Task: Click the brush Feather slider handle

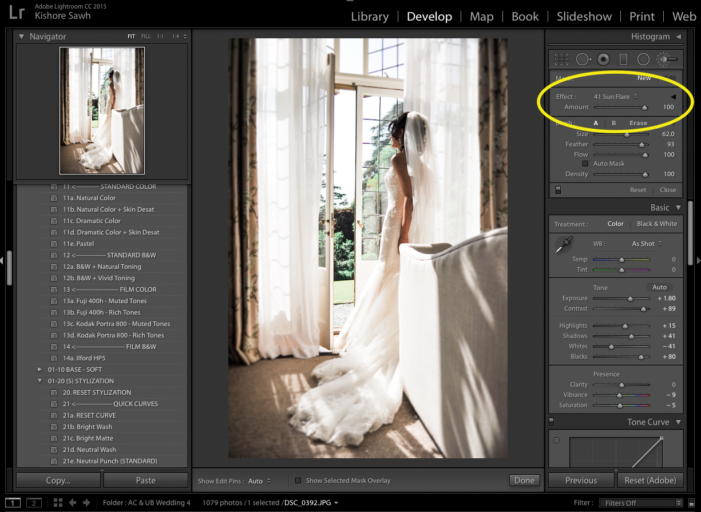Action: (642, 145)
